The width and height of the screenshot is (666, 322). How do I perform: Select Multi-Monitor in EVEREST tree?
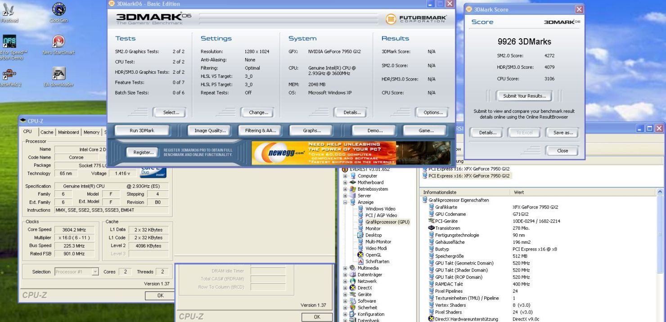click(x=378, y=242)
